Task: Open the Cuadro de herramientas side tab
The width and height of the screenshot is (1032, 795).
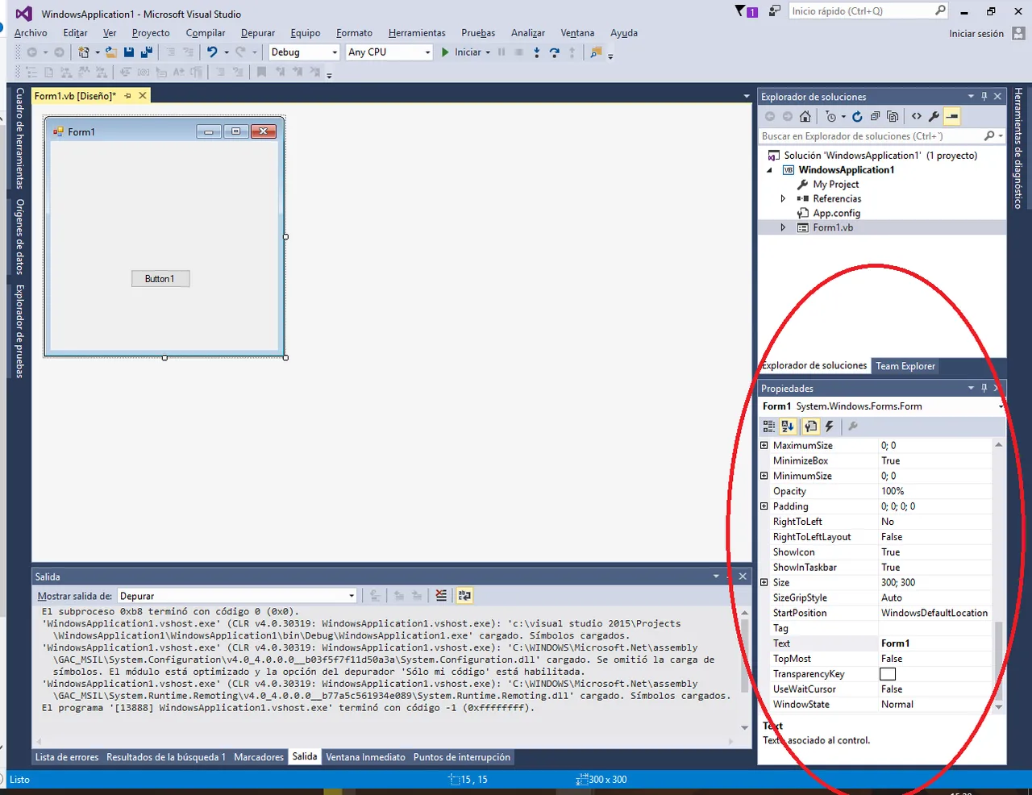Action: (x=20, y=138)
